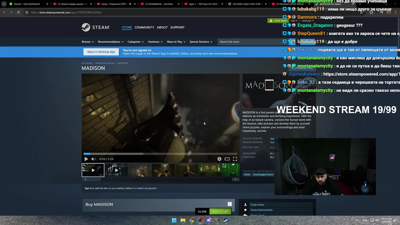This screenshot has height=225, width=400.
Task: Open video player settings gear
Action: pyautogui.click(x=219, y=159)
